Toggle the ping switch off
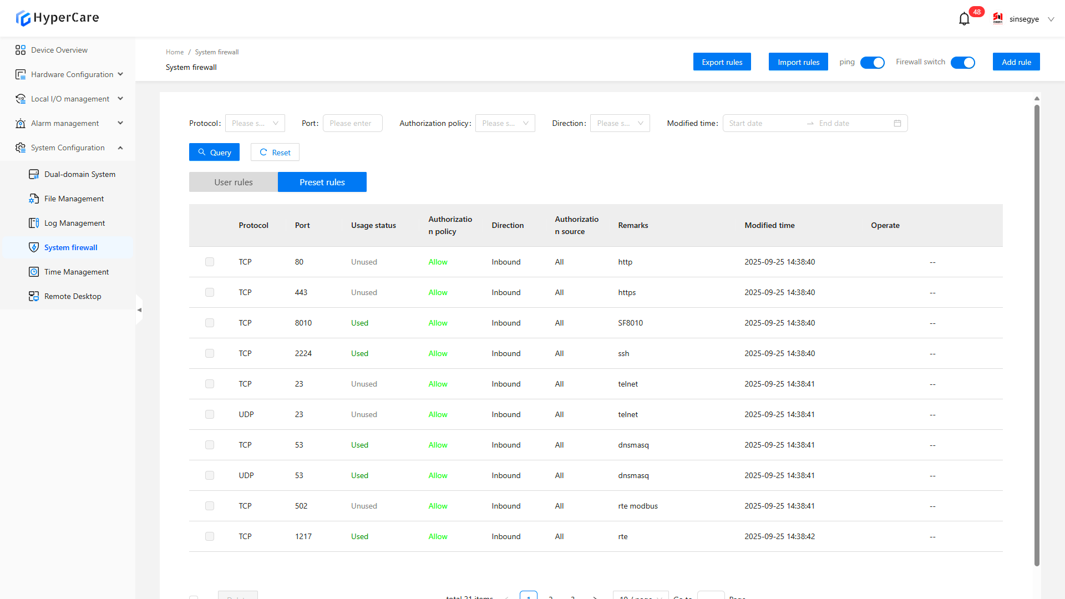The width and height of the screenshot is (1065, 599). point(872,63)
